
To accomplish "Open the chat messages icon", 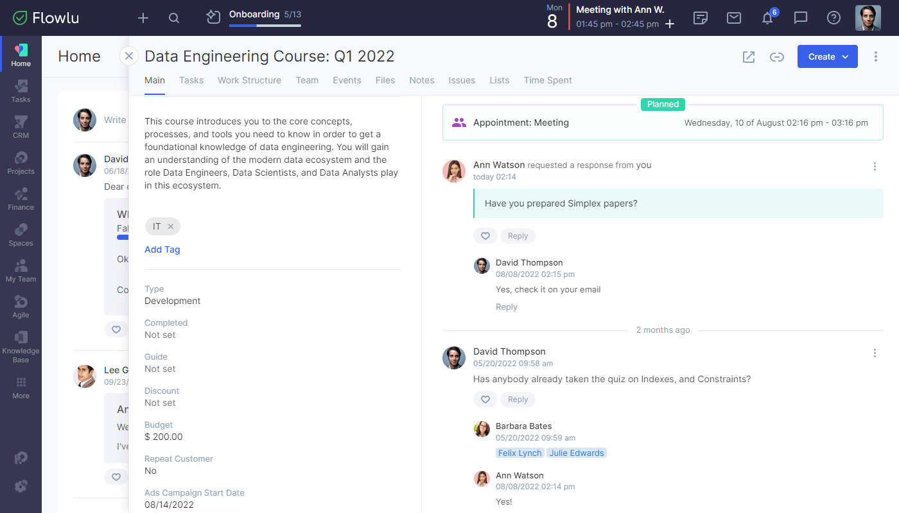I will click(801, 18).
